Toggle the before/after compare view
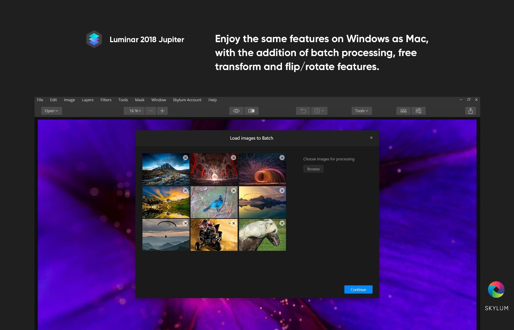 point(251,111)
